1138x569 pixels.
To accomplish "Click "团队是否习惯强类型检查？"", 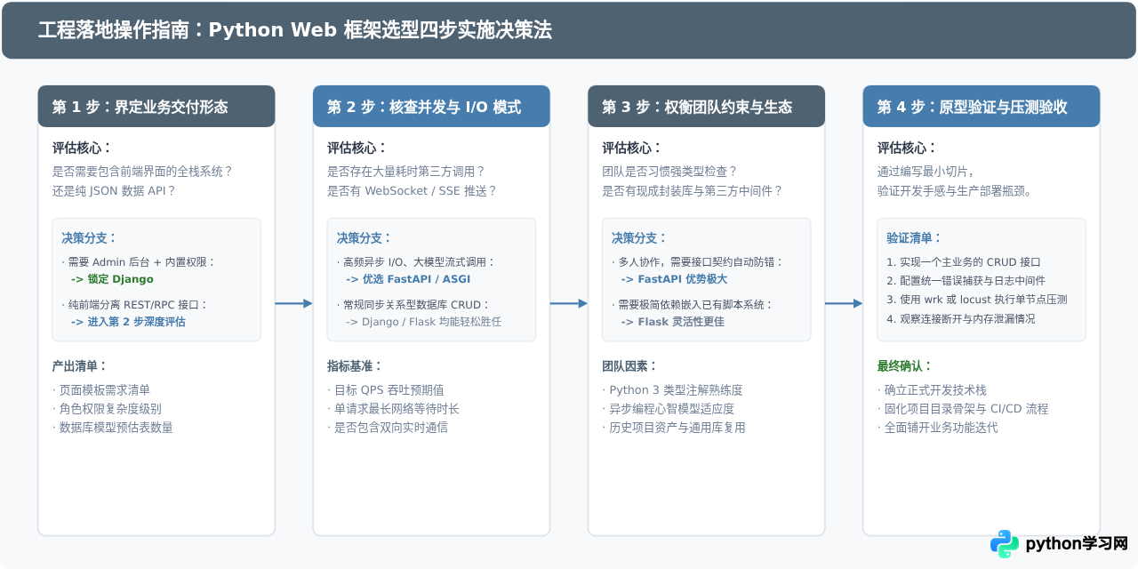I will 669,171.
